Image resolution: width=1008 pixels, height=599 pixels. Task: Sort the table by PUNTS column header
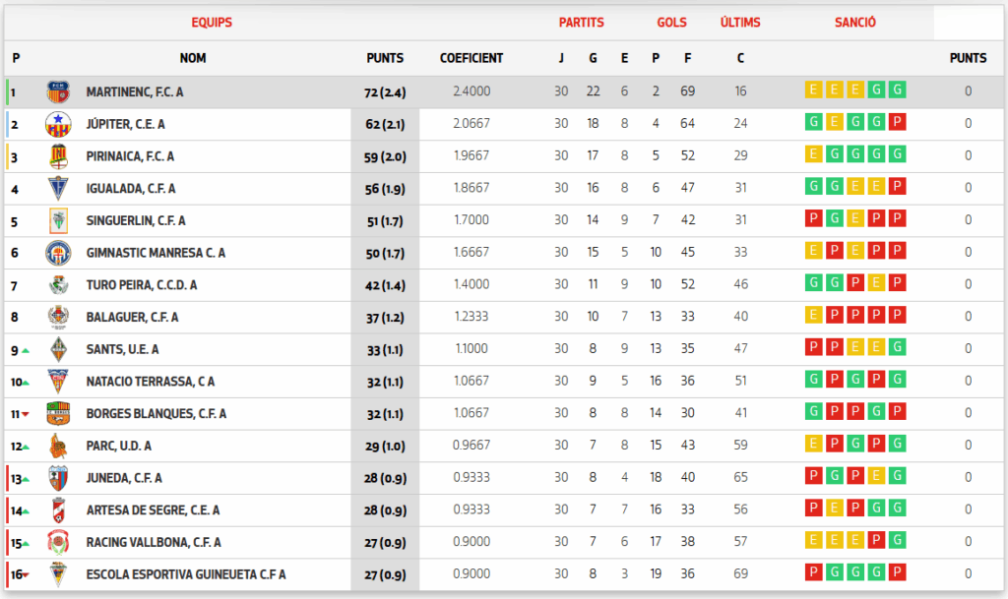pos(384,58)
